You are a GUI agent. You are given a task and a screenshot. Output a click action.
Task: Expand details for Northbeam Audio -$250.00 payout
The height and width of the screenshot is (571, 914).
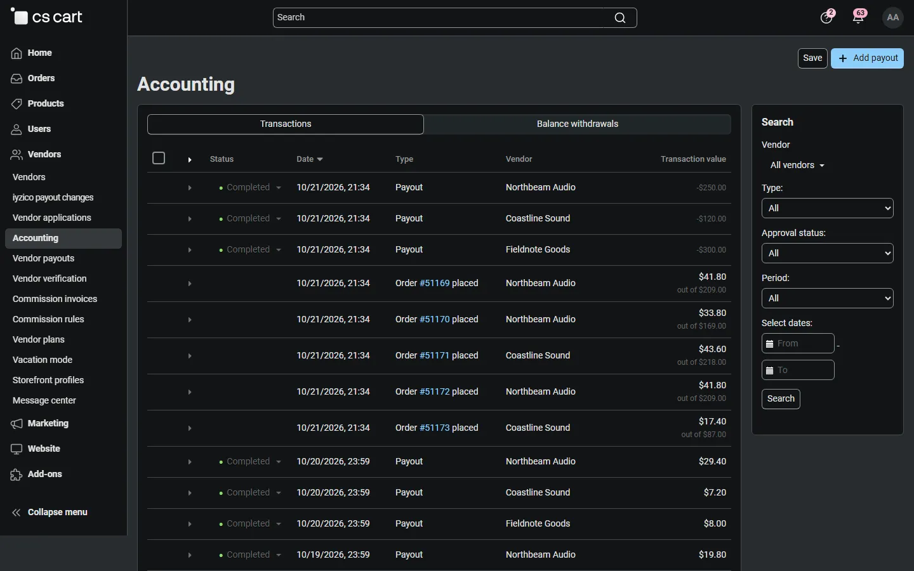190,188
